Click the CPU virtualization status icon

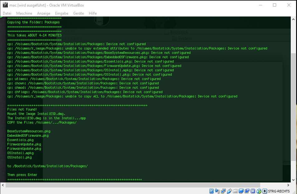(x=253, y=191)
